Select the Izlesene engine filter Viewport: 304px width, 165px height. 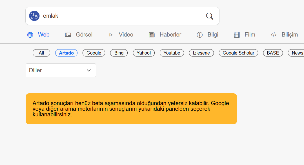(x=201, y=53)
